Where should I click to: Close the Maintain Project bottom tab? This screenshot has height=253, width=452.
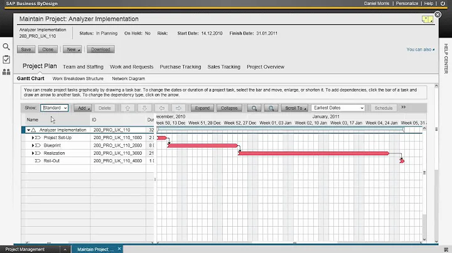(119, 249)
